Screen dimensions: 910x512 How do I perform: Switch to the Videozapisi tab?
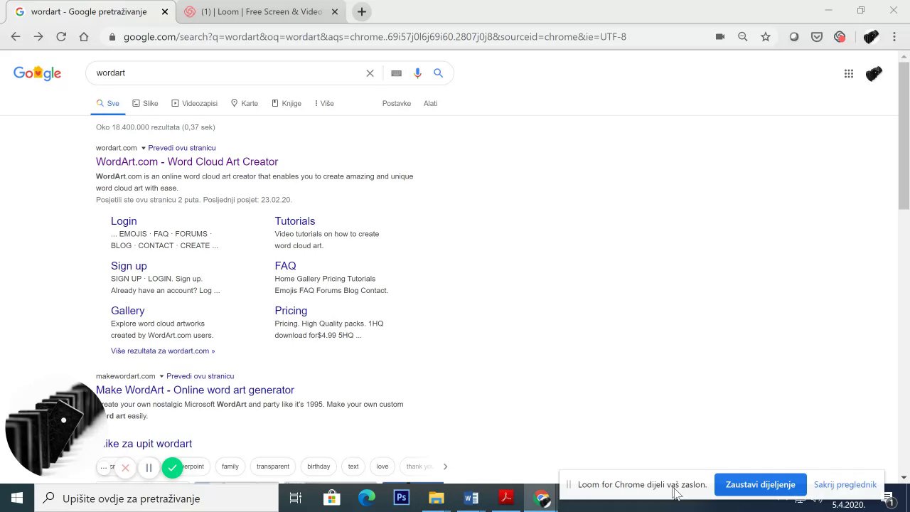click(x=194, y=103)
